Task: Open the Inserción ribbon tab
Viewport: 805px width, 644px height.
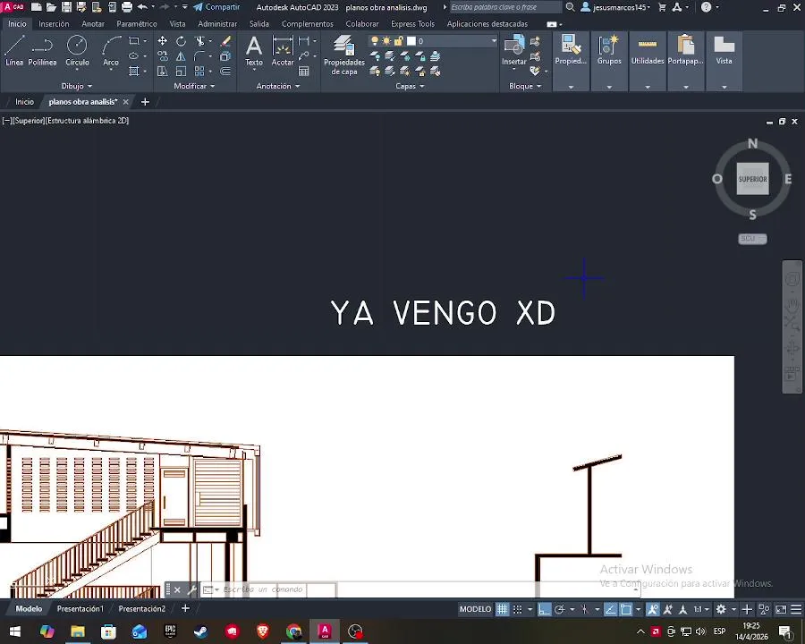Action: [54, 23]
